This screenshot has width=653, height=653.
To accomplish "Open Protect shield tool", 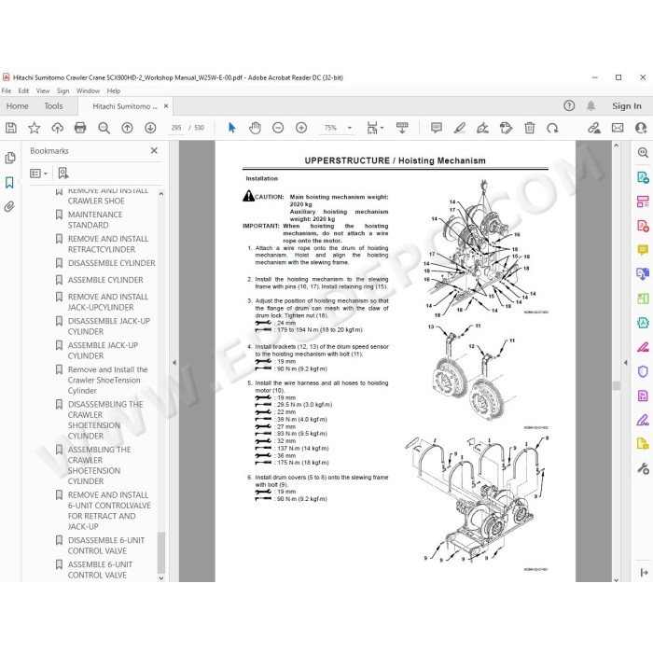I will 643,371.
